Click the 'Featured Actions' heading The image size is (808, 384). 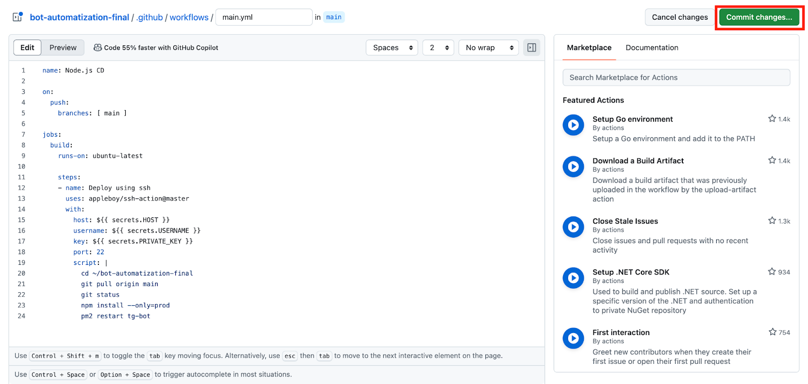pos(593,100)
